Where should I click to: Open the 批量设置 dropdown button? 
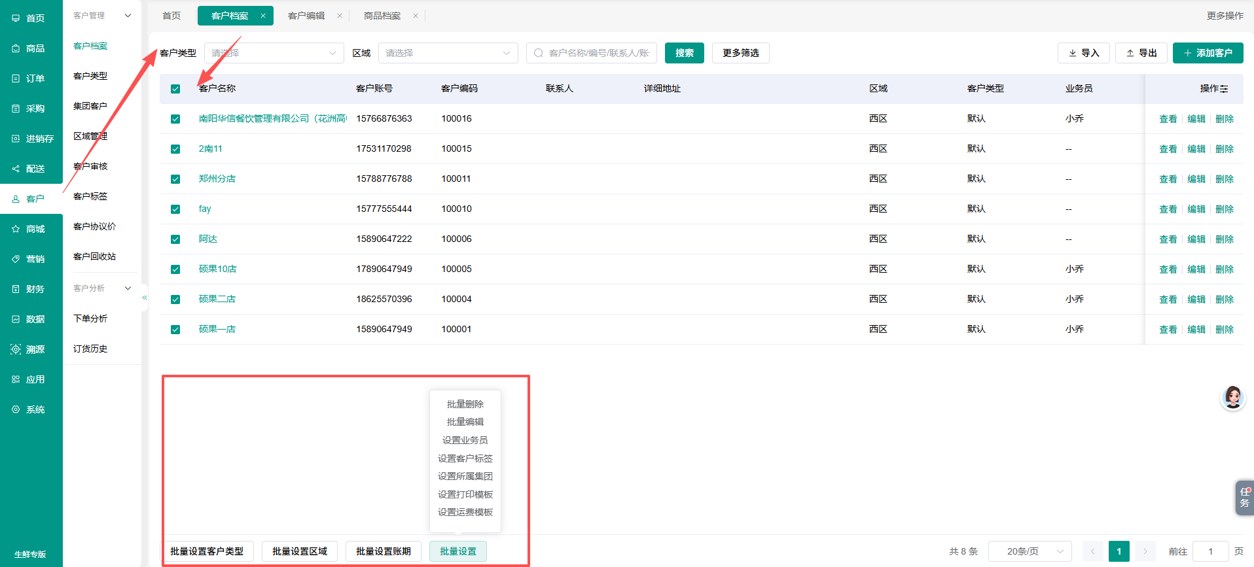(458, 551)
